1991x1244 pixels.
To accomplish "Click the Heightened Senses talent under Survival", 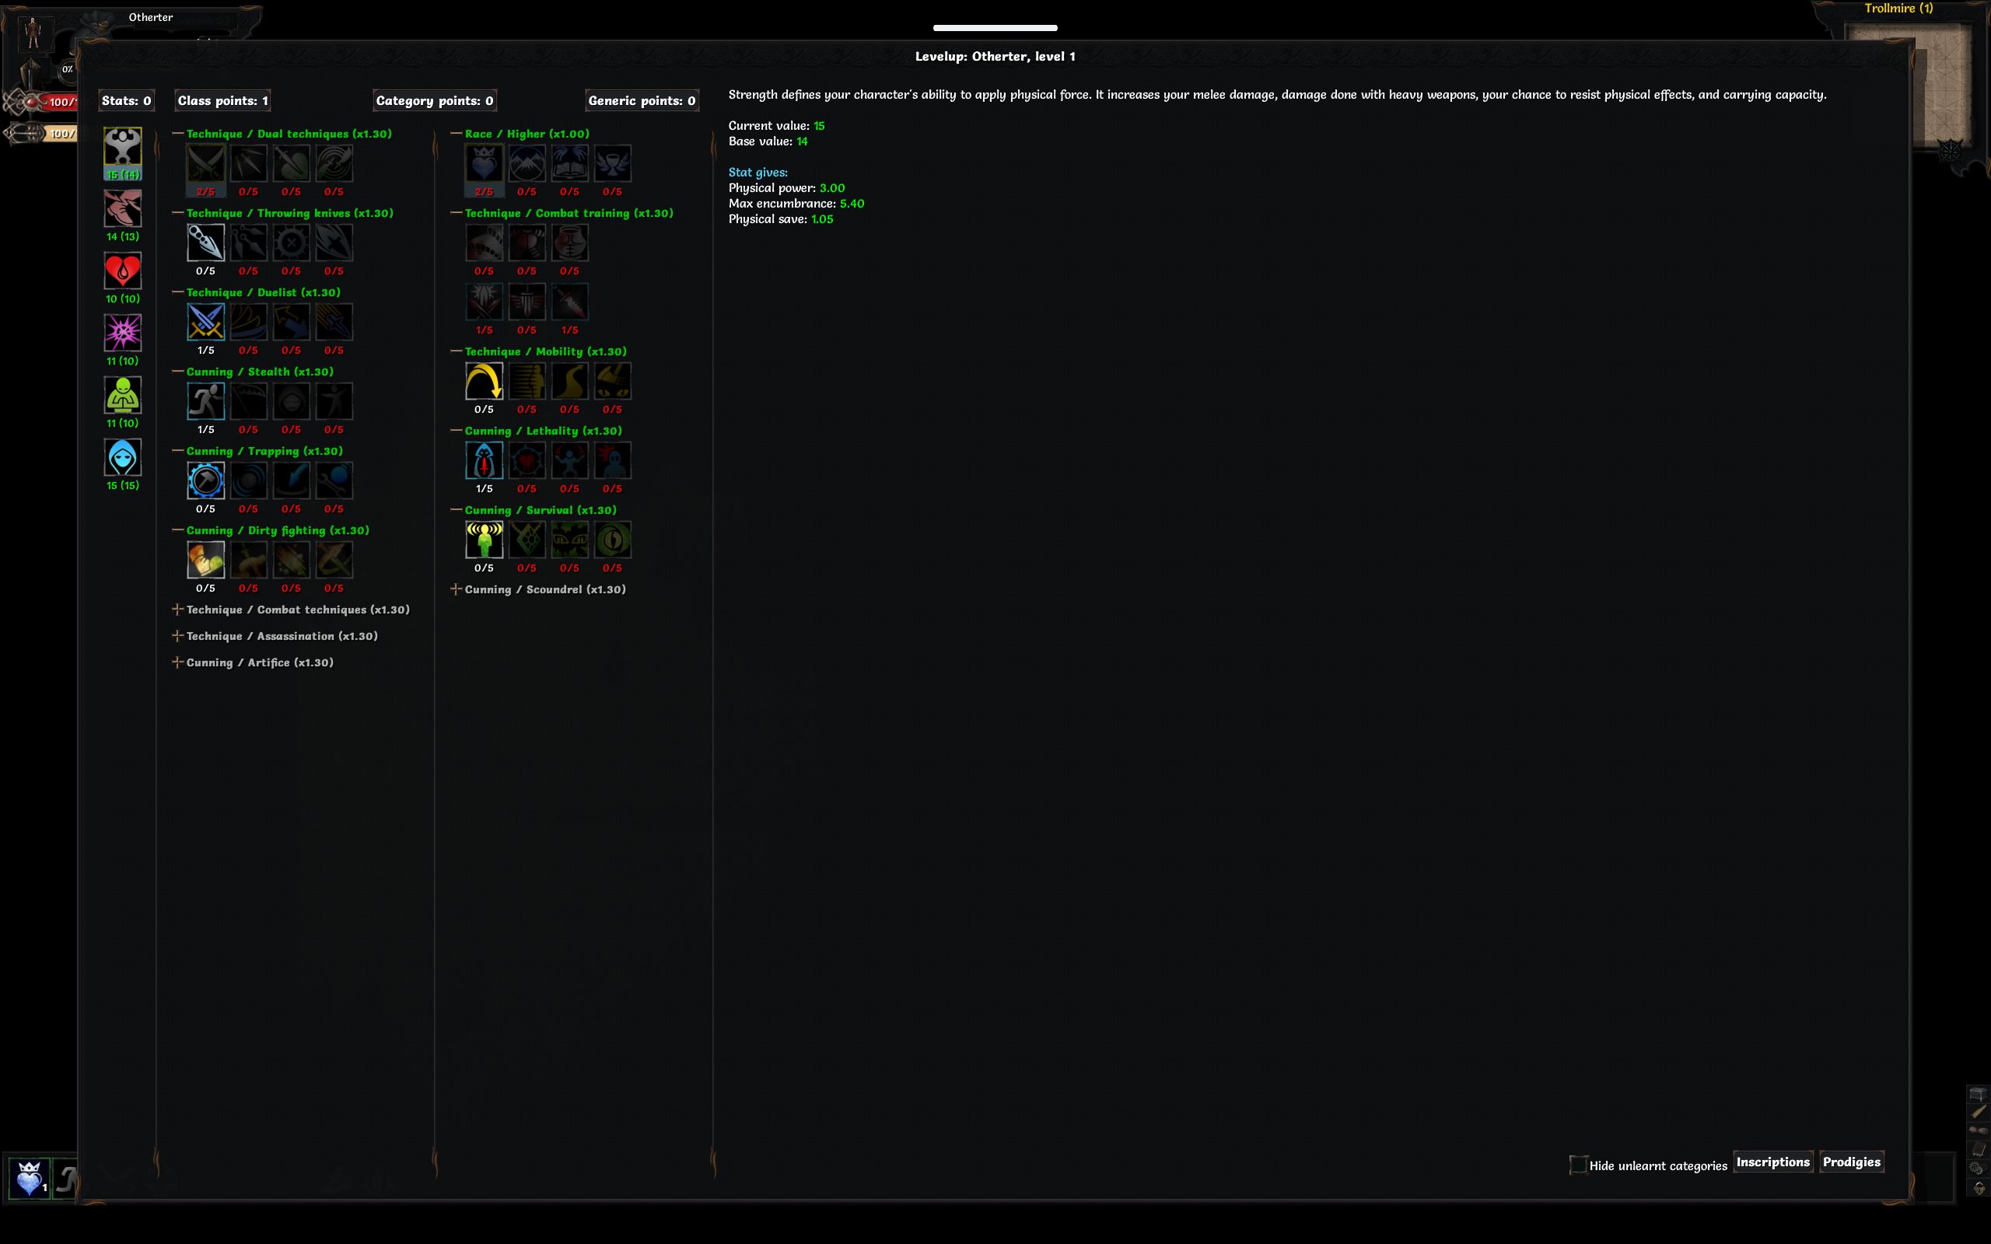I will (x=485, y=538).
